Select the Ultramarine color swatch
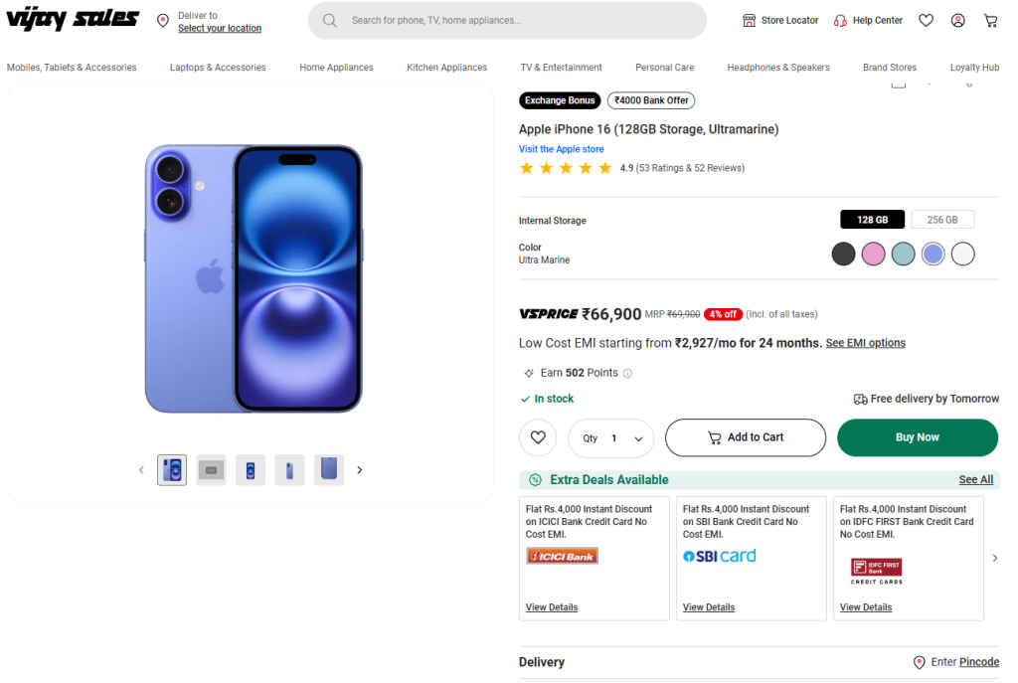This screenshot has height=683, width=1018. [933, 254]
